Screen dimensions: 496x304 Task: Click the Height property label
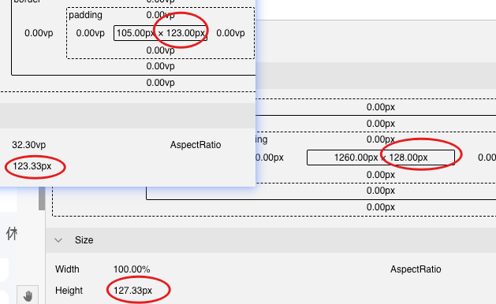pyautogui.click(x=69, y=291)
